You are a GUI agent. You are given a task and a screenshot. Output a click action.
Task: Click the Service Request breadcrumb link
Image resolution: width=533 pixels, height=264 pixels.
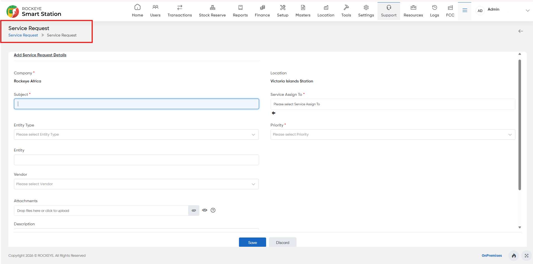pos(23,35)
